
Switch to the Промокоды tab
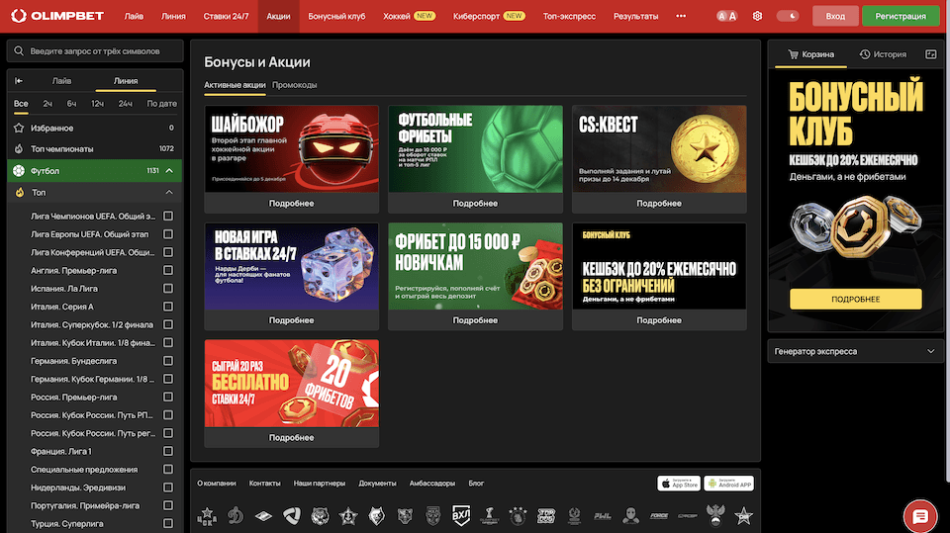pyautogui.click(x=295, y=85)
